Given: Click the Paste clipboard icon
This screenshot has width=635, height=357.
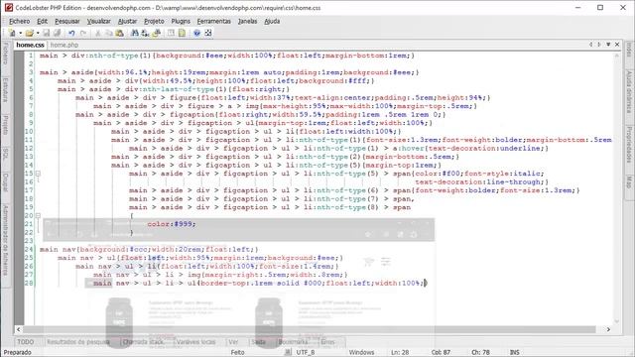Looking at the screenshot, I should click(x=119, y=33).
